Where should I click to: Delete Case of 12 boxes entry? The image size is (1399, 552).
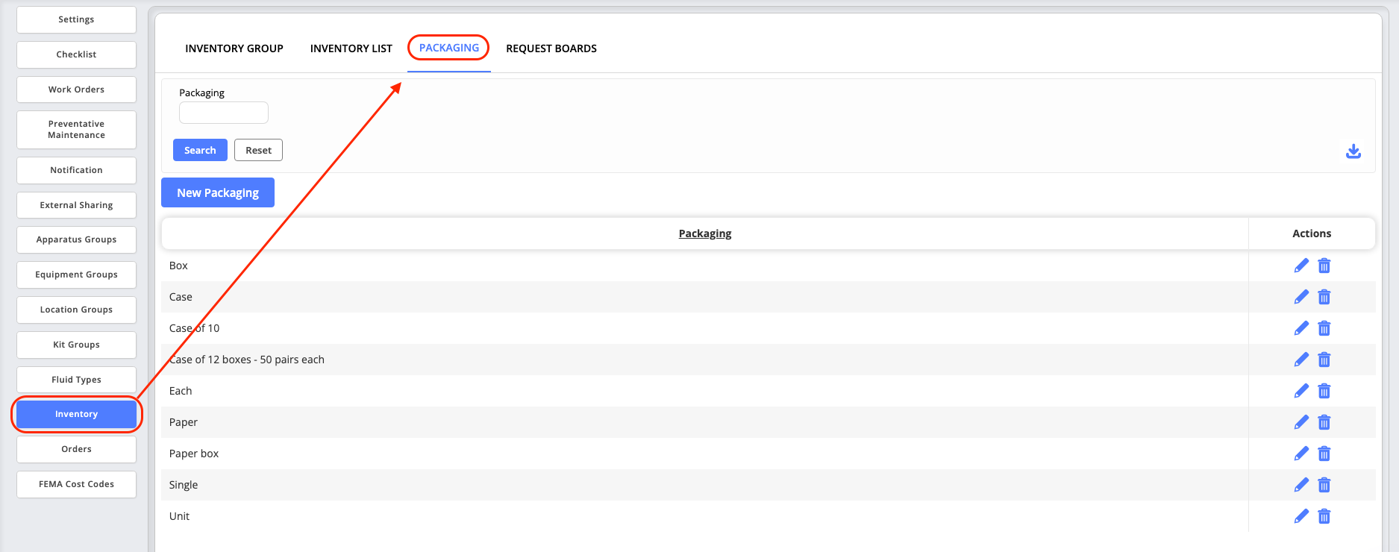click(1324, 360)
